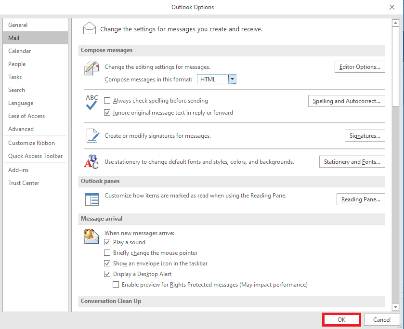Open Customize Ribbon settings
The height and width of the screenshot is (329, 404).
click(x=35, y=143)
